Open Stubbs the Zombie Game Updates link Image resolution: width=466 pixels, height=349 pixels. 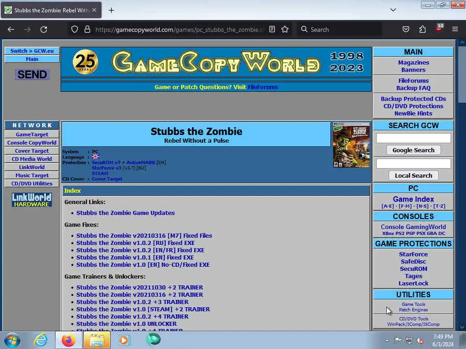point(126,213)
